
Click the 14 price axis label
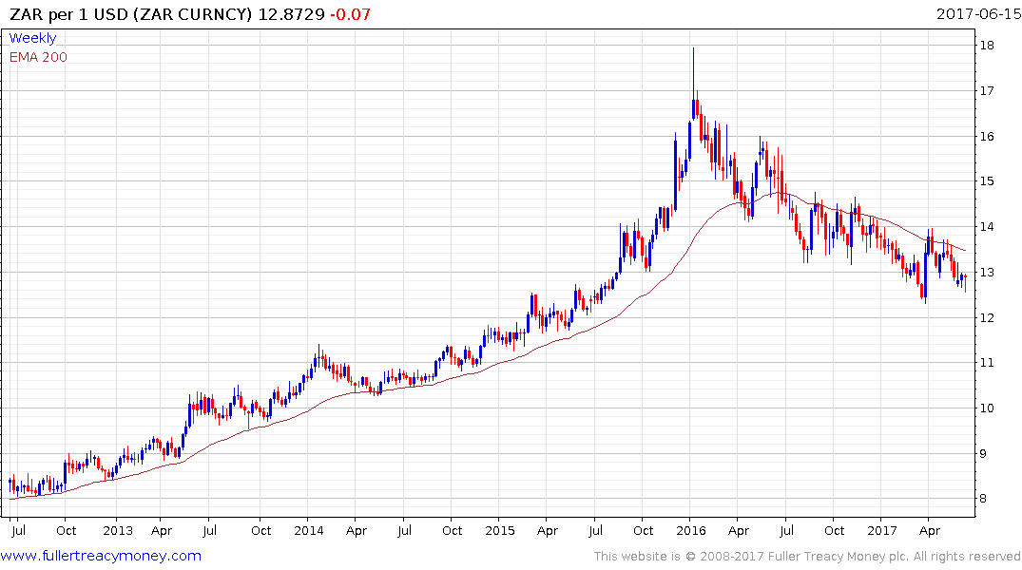coord(986,227)
